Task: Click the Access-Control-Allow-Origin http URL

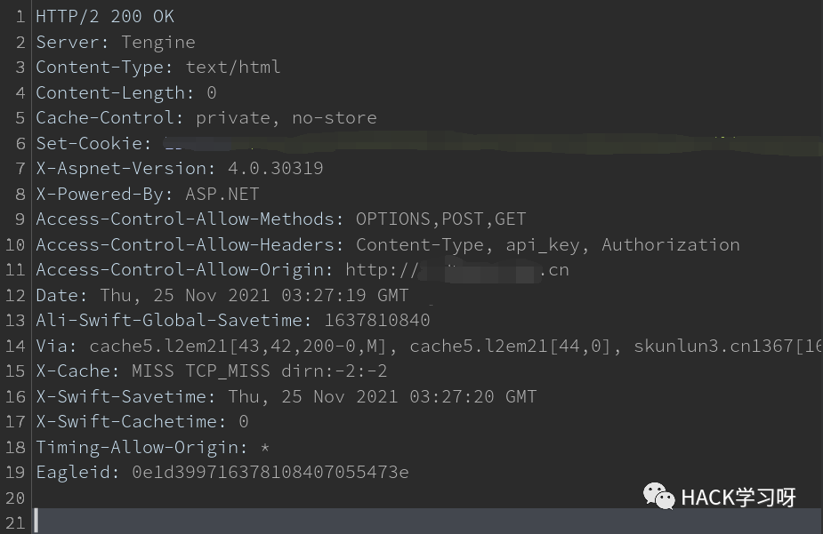Action: [457, 270]
